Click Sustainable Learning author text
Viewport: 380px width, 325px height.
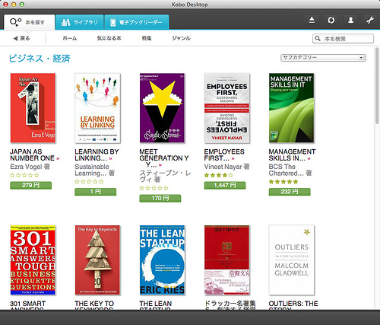94,170
